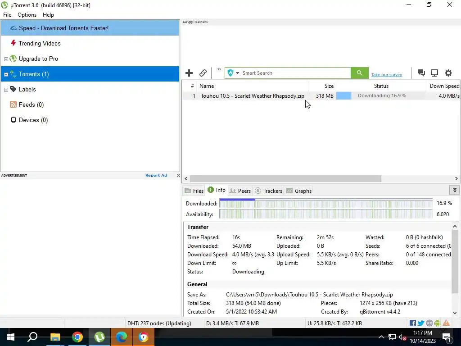Select Trending Videos in sidebar
The height and width of the screenshot is (346, 461).
click(x=90, y=43)
